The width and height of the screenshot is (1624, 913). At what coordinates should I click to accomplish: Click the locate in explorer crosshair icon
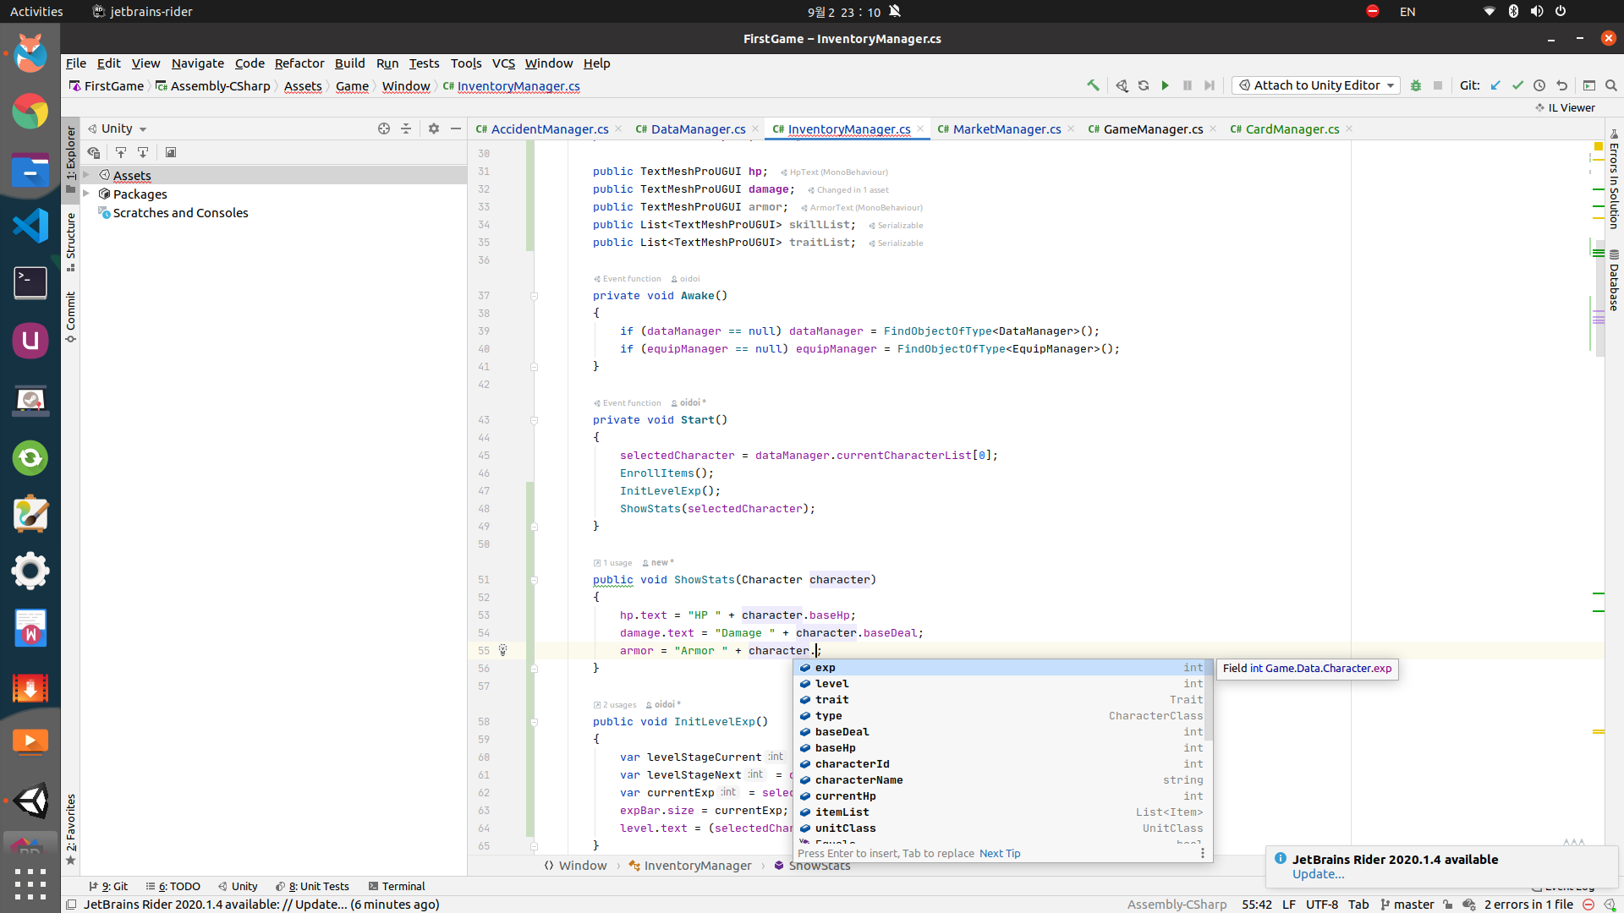pos(384,128)
